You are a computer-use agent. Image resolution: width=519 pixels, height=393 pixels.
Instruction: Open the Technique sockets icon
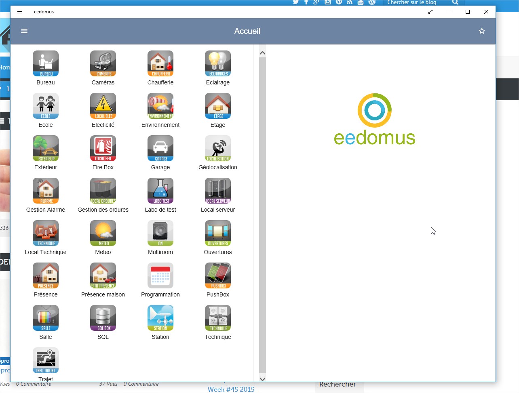pyautogui.click(x=218, y=318)
